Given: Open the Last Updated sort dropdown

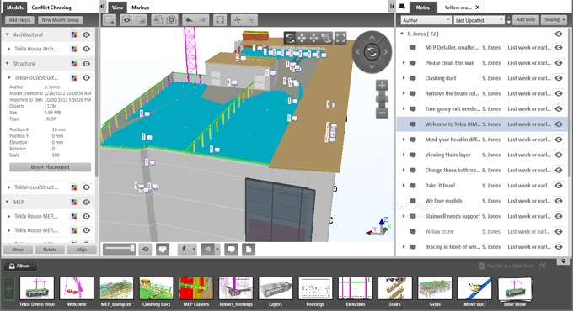Looking at the screenshot, I should [x=479, y=20].
